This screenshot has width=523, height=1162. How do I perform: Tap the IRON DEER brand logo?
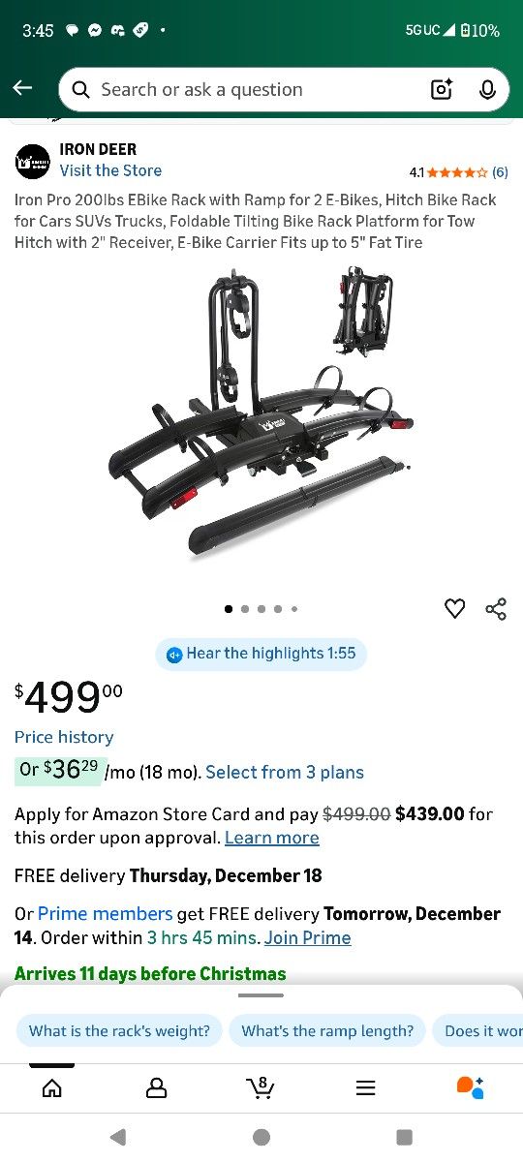pyautogui.click(x=32, y=161)
